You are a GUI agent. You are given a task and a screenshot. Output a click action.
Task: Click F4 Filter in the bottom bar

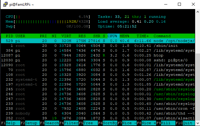(69, 123)
